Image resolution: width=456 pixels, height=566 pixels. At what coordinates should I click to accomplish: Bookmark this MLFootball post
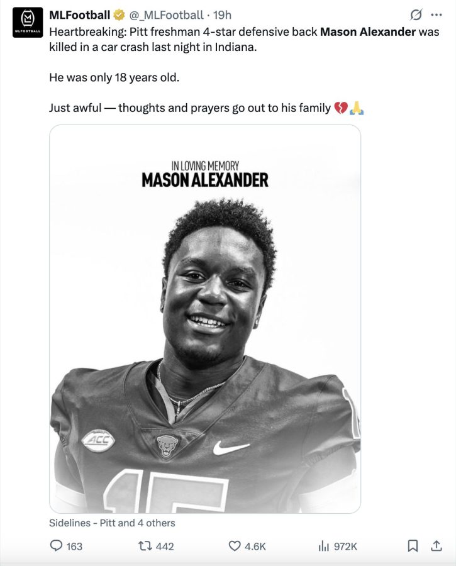(413, 546)
